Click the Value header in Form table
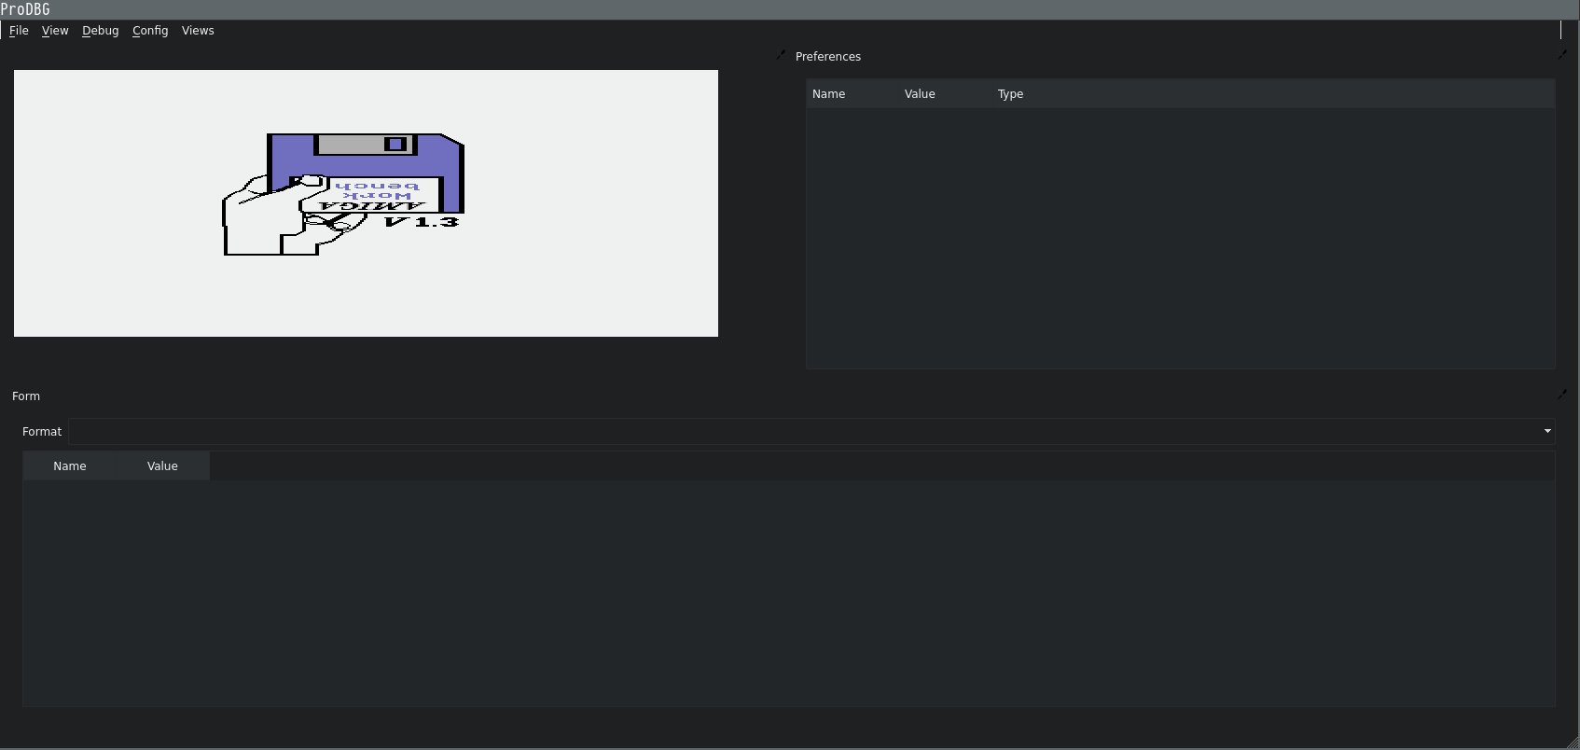 pyautogui.click(x=162, y=466)
